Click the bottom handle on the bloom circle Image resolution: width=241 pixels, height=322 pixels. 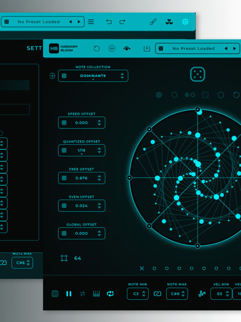click(x=198, y=246)
